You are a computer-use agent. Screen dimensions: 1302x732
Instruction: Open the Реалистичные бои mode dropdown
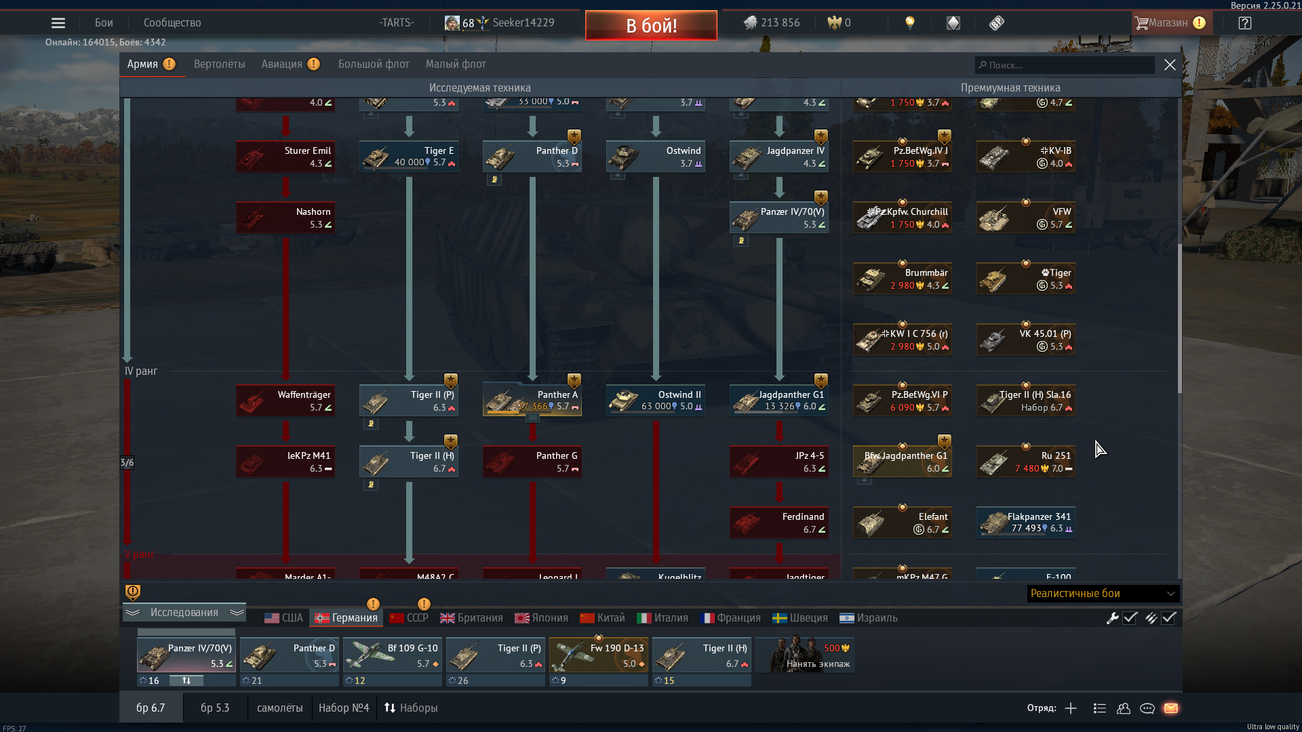tap(1103, 594)
